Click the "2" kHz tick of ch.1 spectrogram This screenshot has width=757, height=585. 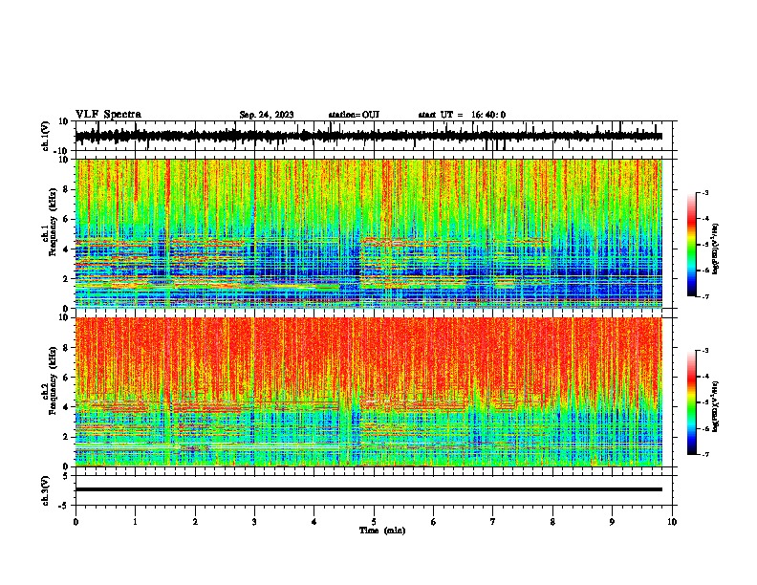pos(66,278)
